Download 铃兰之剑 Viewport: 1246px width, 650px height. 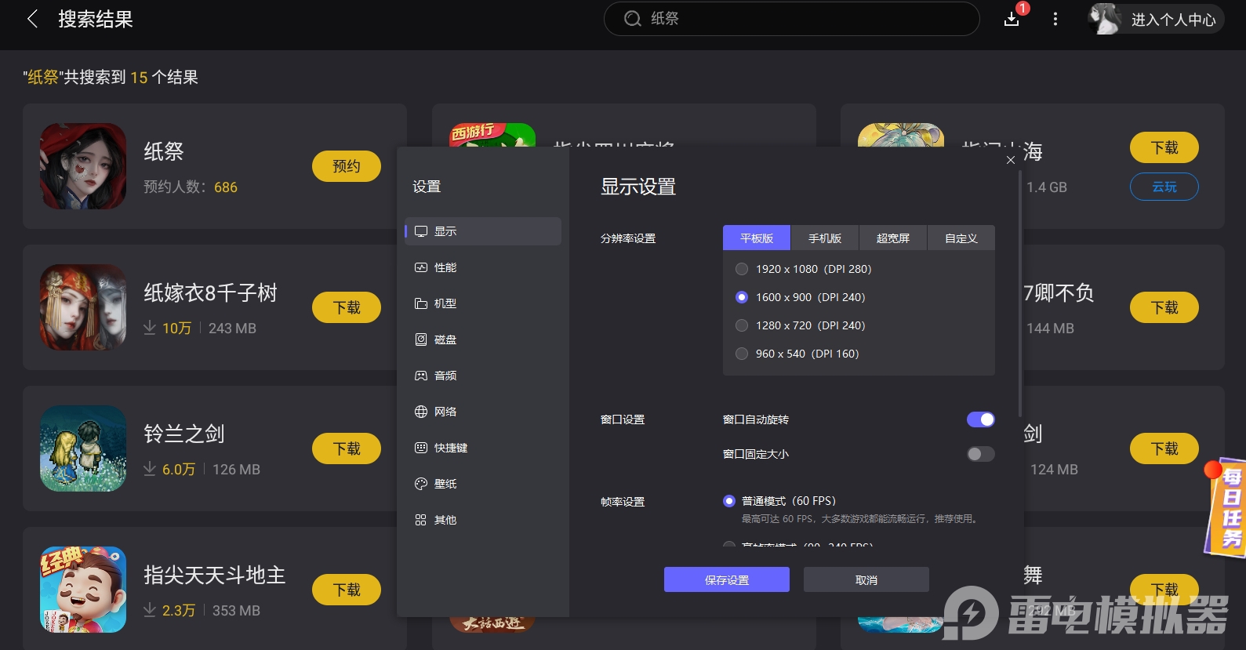coord(347,448)
